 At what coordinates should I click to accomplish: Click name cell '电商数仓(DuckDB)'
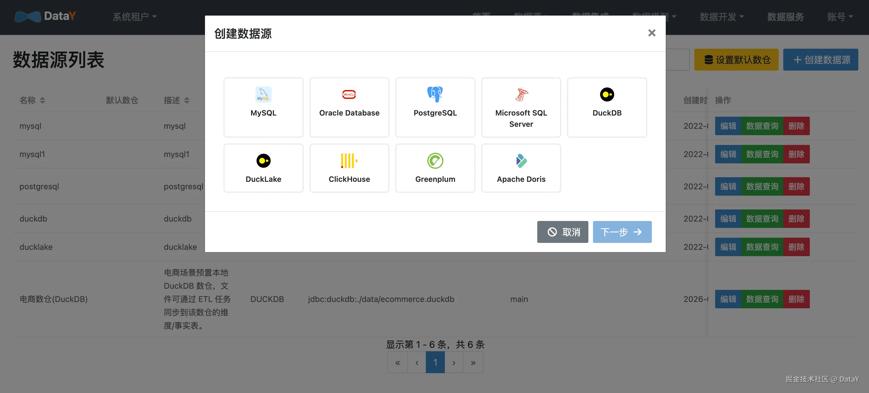pyautogui.click(x=53, y=299)
